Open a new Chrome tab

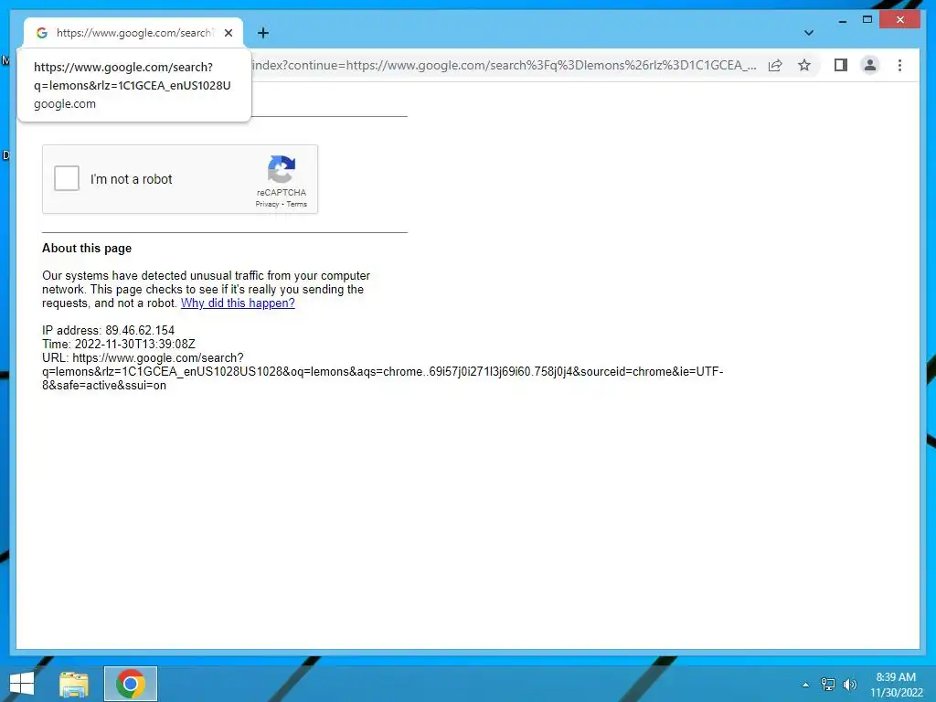coord(262,33)
